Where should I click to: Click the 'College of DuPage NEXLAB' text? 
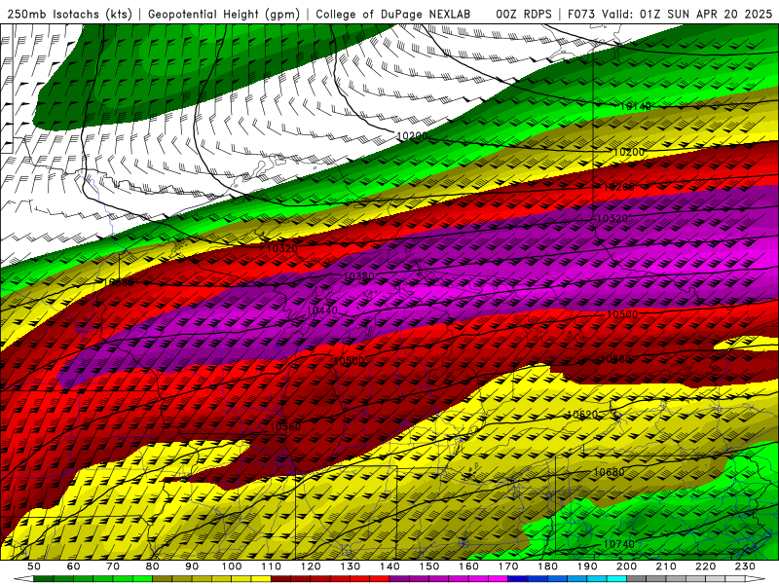[x=392, y=14]
